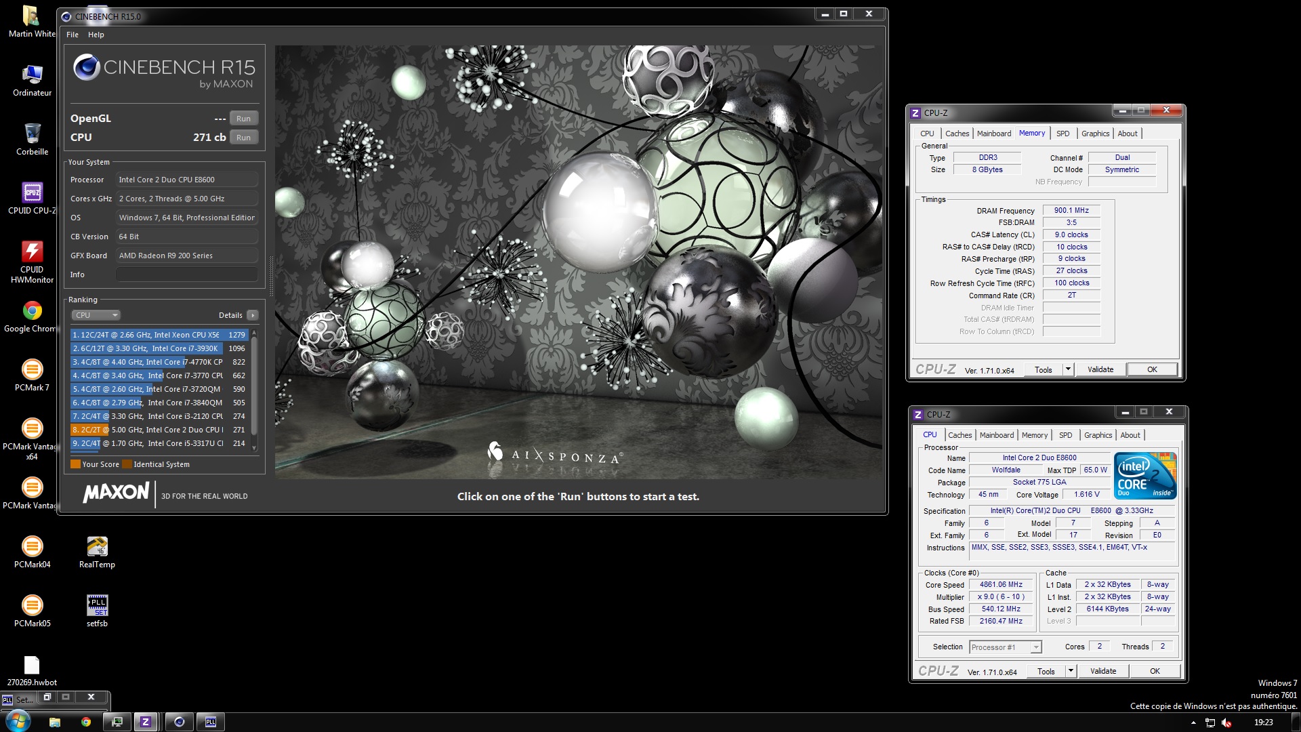
Task: Launch Google Chrome desktop shortcut
Action: point(32,317)
